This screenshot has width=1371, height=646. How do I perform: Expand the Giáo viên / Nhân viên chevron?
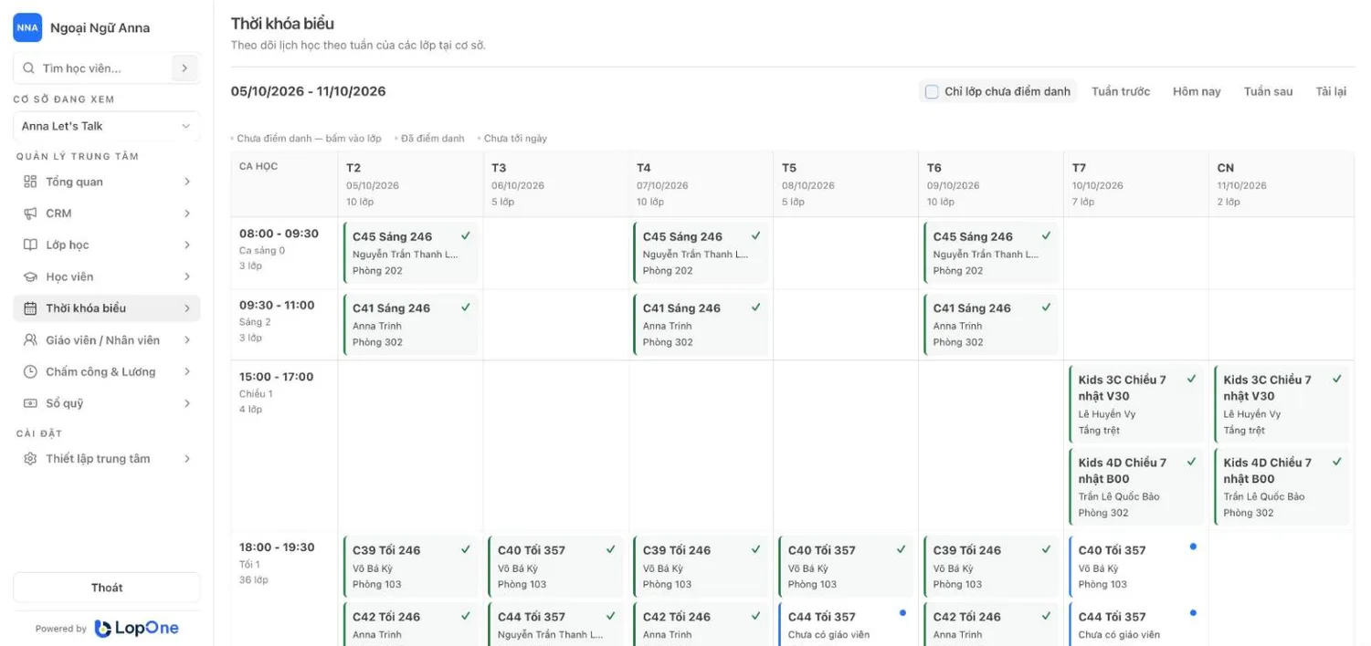(187, 340)
